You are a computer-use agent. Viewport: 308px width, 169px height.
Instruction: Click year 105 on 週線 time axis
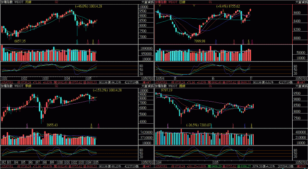tap(216, 162)
